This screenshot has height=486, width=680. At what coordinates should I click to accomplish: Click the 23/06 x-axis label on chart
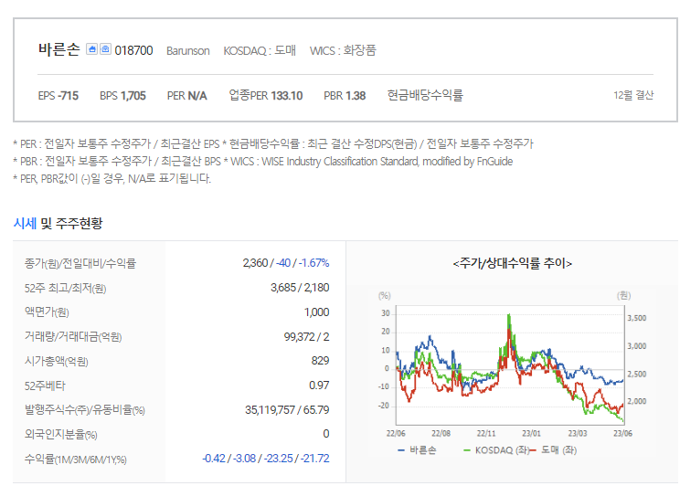(622, 433)
